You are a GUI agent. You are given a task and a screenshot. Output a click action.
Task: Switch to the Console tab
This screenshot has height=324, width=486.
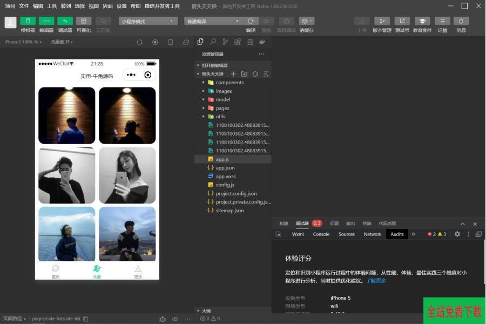tap(321, 234)
